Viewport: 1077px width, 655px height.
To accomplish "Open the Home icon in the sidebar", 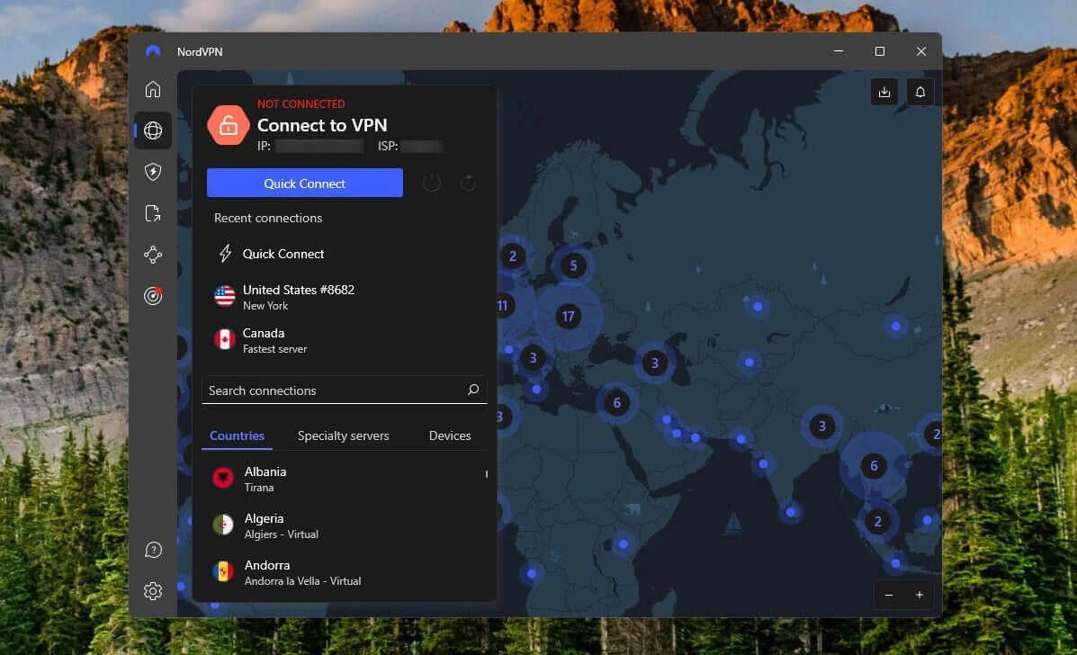I will tap(152, 89).
